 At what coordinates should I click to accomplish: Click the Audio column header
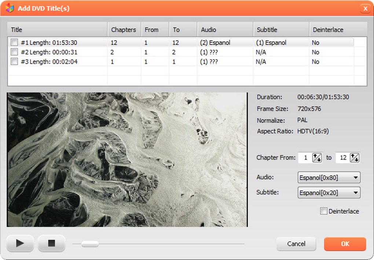pos(225,30)
